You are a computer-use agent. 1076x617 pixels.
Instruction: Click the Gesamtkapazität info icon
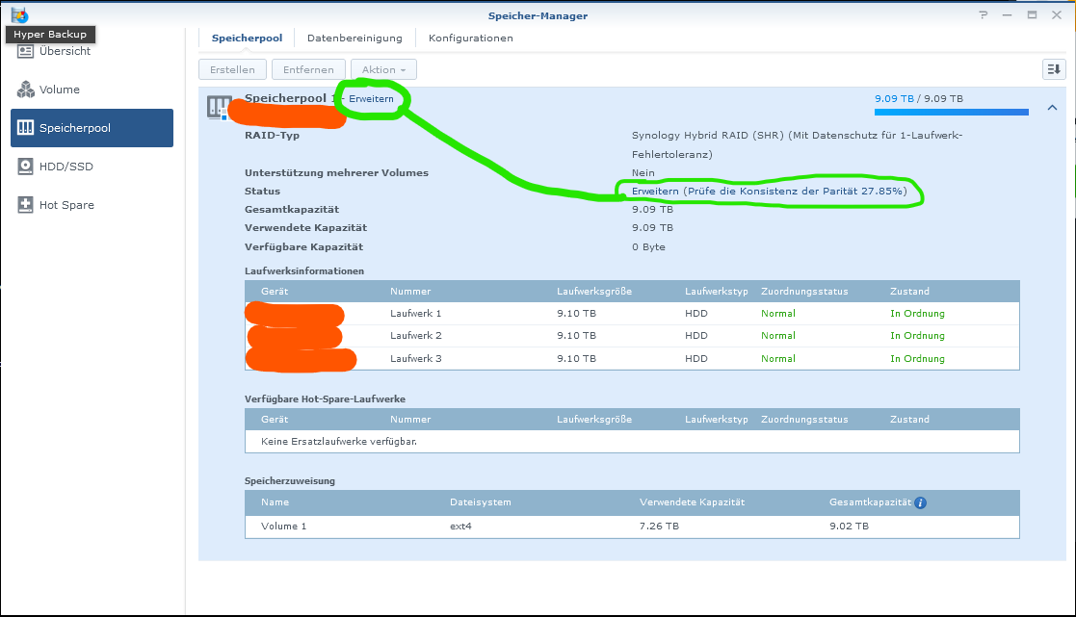(x=920, y=502)
